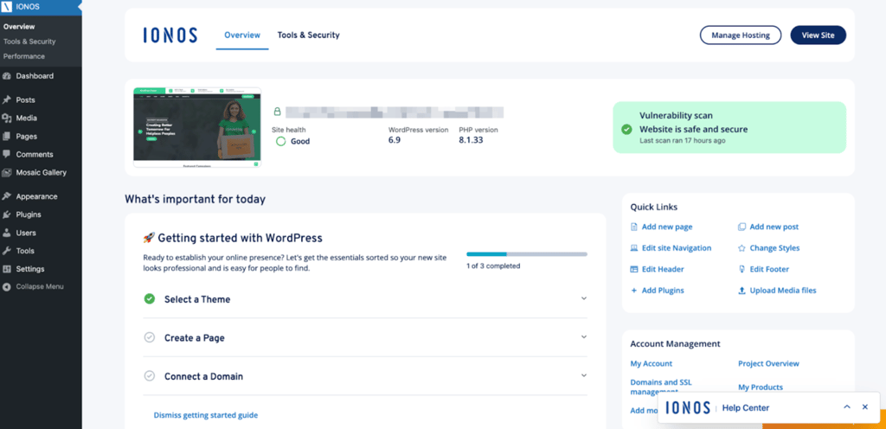
Task: Click the IONOS logo in the header
Action: point(170,35)
